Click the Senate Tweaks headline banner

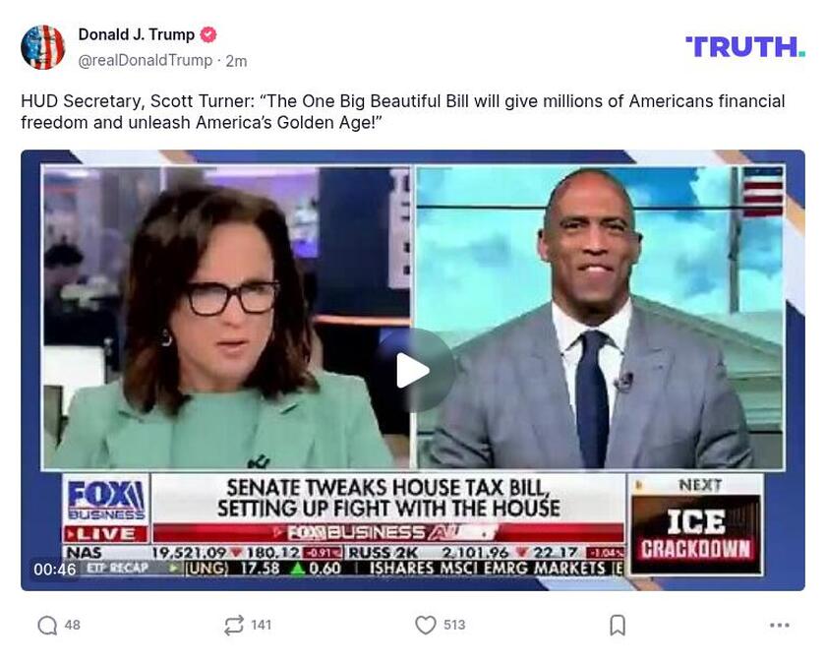click(x=388, y=498)
